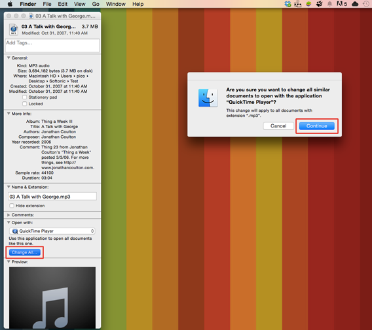Screen dimensions: 372x330
Task: Click the Duration value 03:04
Action: click(x=46, y=178)
